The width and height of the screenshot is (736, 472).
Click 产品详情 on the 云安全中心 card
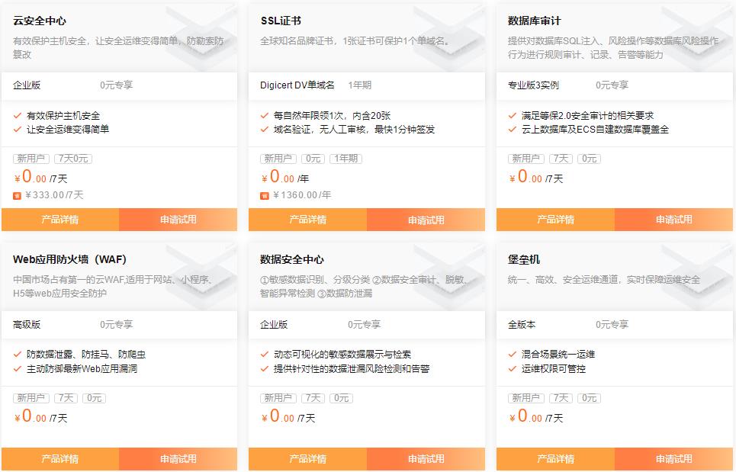[x=59, y=220]
